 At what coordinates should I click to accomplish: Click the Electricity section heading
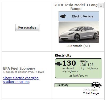pos(63,55)
